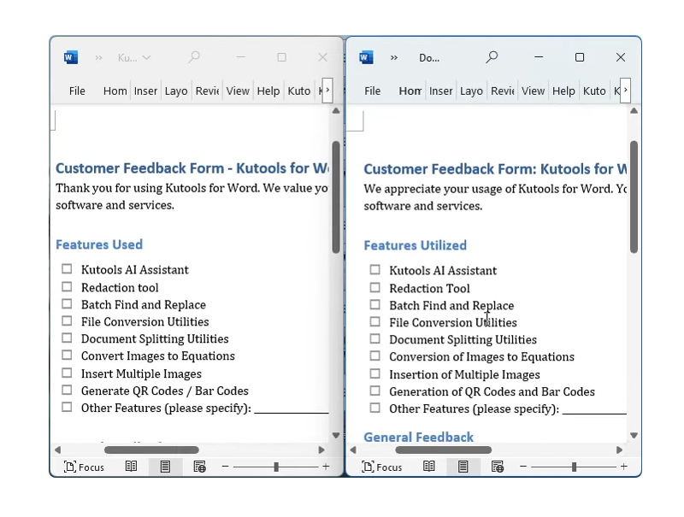Screen dimensions: 684x517
Task: Open File menu in right window
Action: coord(372,91)
